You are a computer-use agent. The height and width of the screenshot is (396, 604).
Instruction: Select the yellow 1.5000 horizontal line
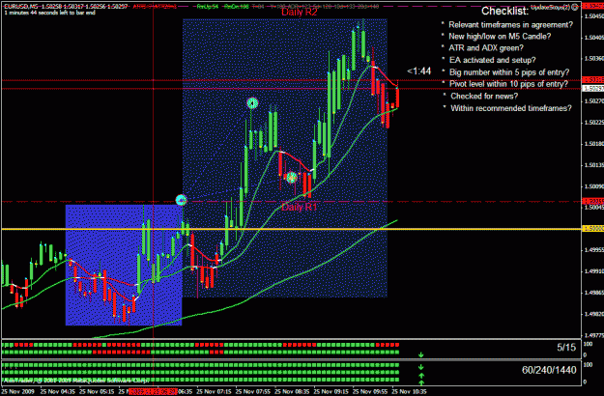291,229
